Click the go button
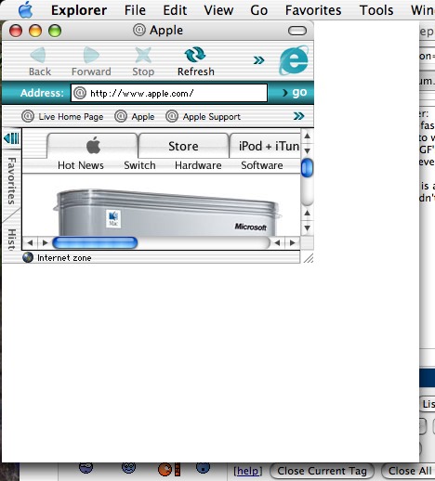The width and height of the screenshot is (435, 481). (295, 92)
